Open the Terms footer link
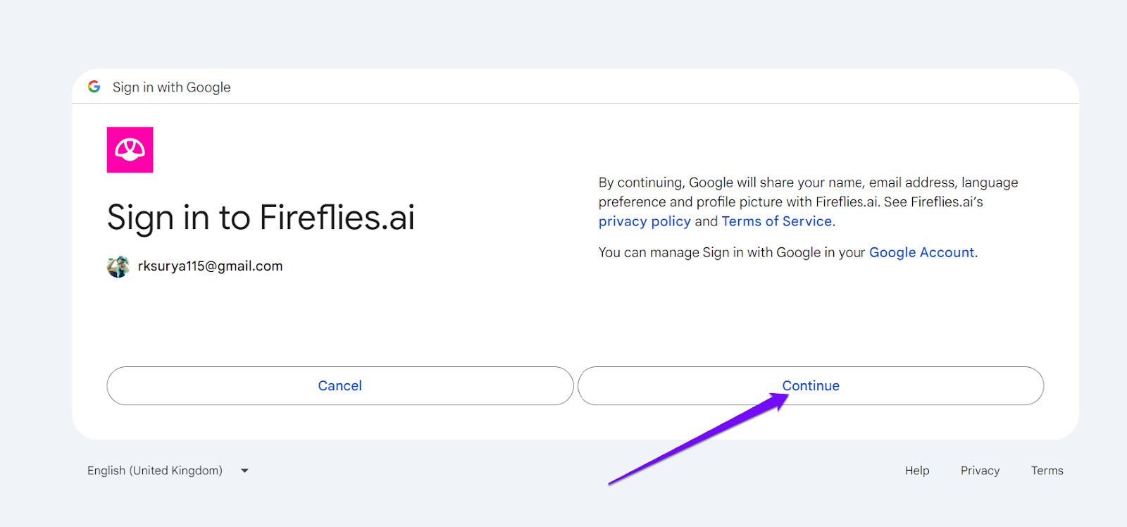This screenshot has height=527, width=1127. (1047, 471)
